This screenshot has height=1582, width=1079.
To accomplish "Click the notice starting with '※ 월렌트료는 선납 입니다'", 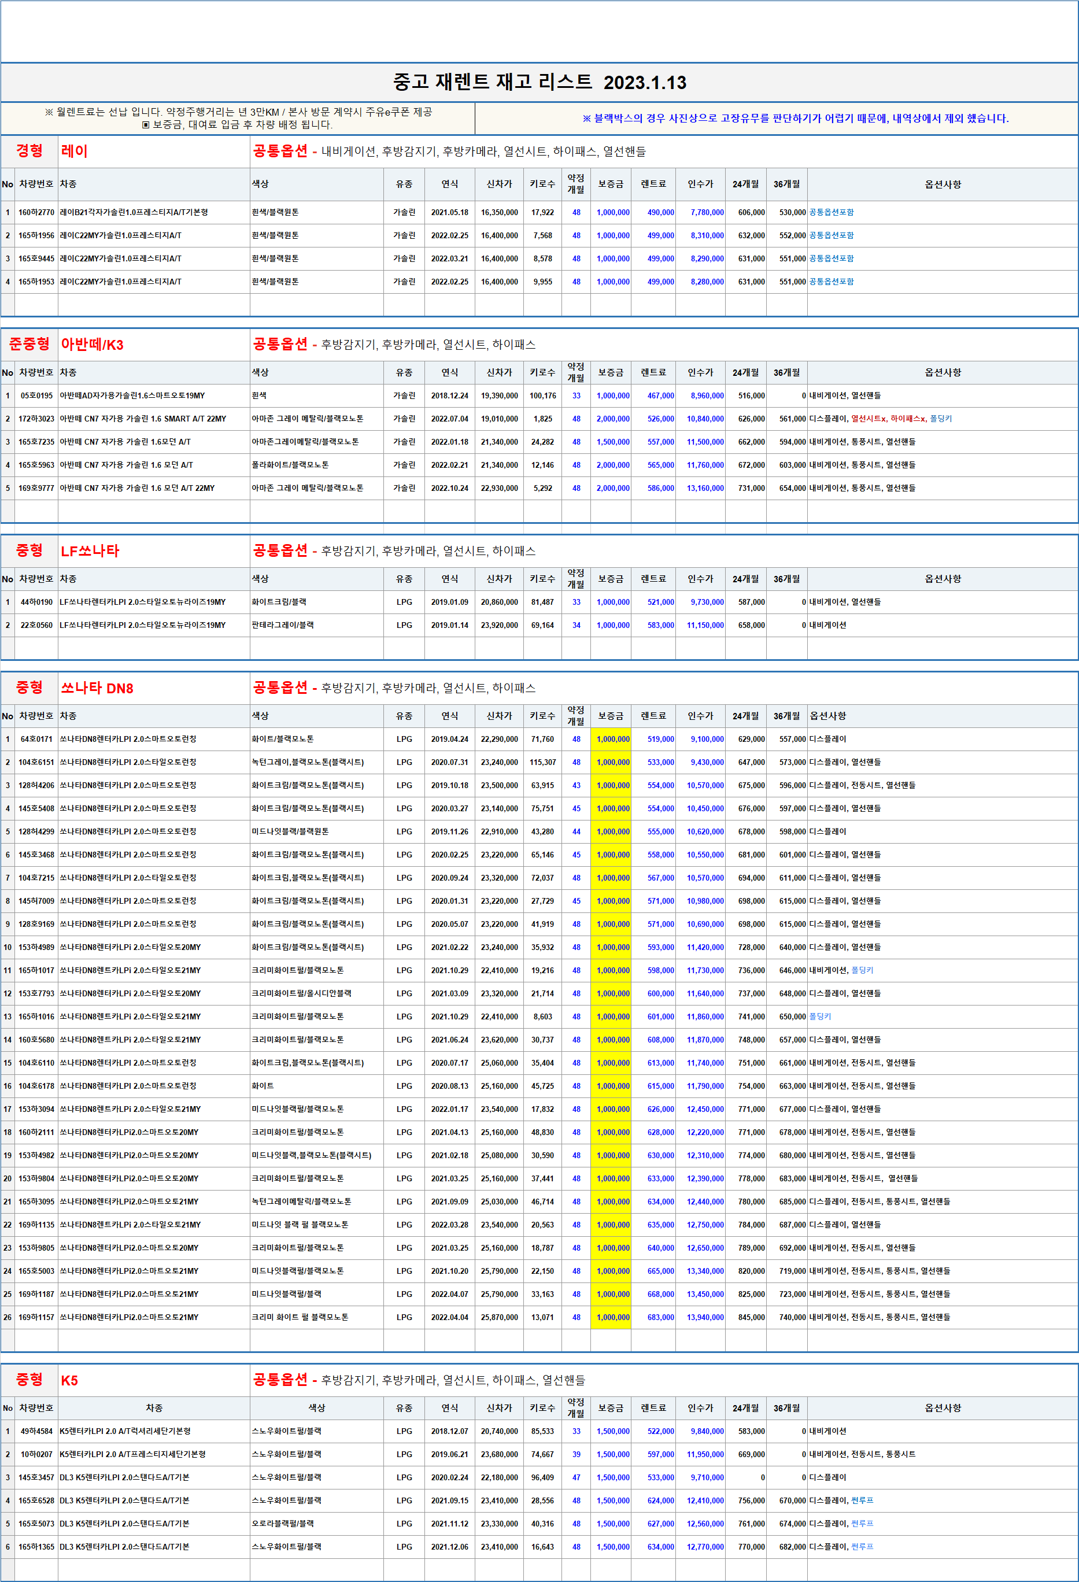I will pos(238,119).
